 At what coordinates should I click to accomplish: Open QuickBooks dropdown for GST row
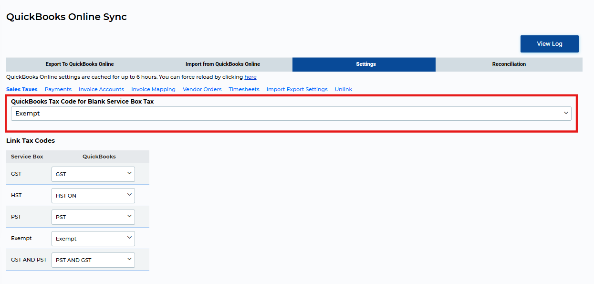(93, 174)
